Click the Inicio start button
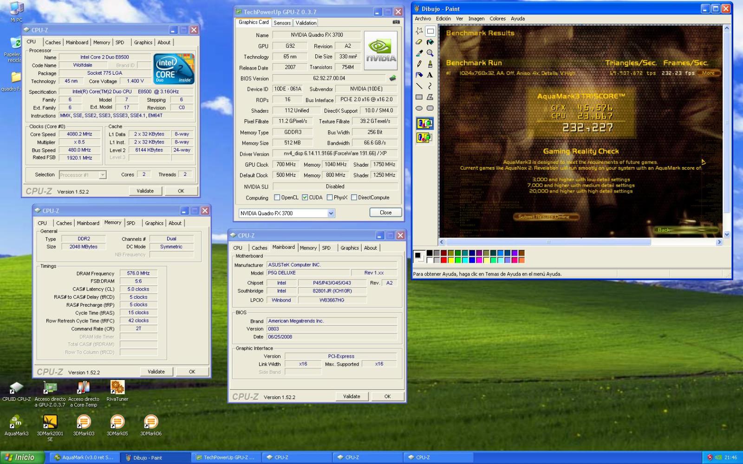 tap(22, 458)
